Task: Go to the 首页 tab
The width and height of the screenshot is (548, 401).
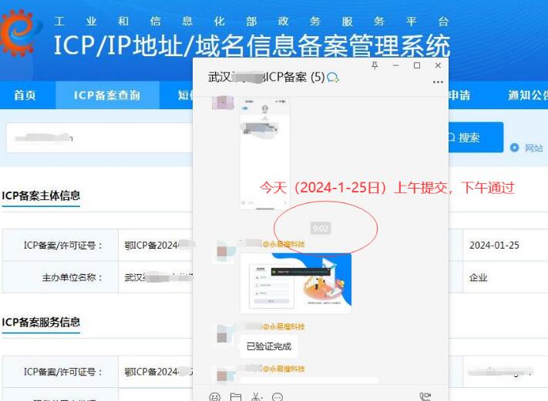Action: pos(25,95)
